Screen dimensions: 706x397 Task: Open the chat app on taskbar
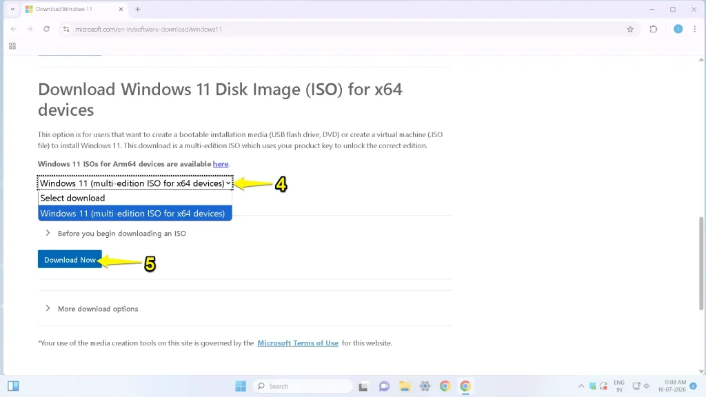coord(384,386)
